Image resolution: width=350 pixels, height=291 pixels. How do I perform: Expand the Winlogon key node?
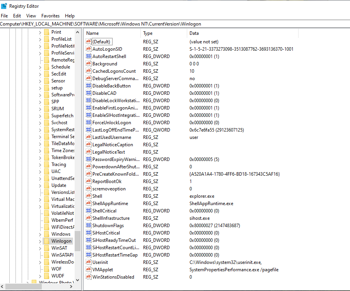(x=40, y=241)
